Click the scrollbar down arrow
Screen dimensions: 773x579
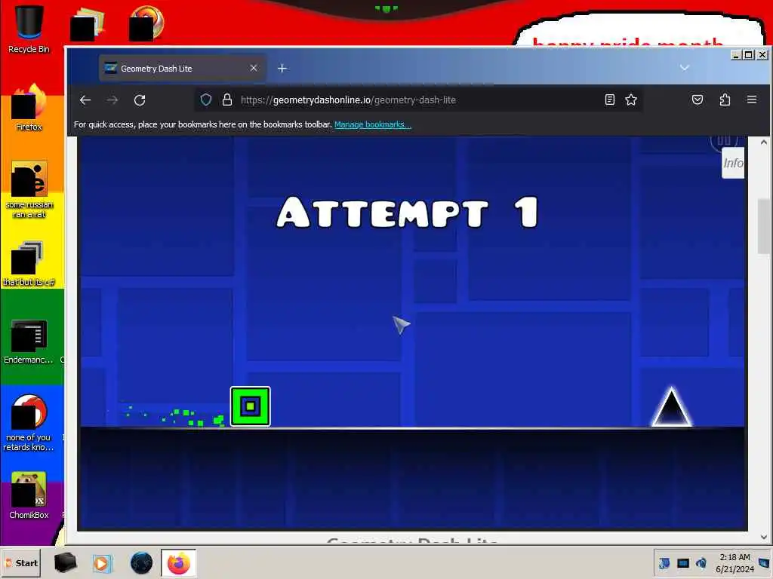[764, 537]
